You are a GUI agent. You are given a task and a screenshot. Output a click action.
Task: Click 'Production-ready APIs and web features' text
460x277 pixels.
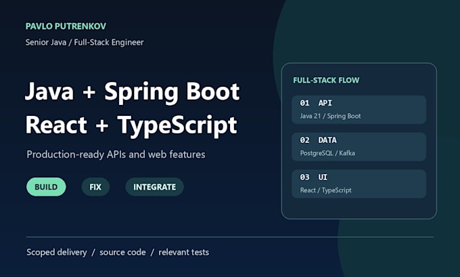[x=116, y=154]
